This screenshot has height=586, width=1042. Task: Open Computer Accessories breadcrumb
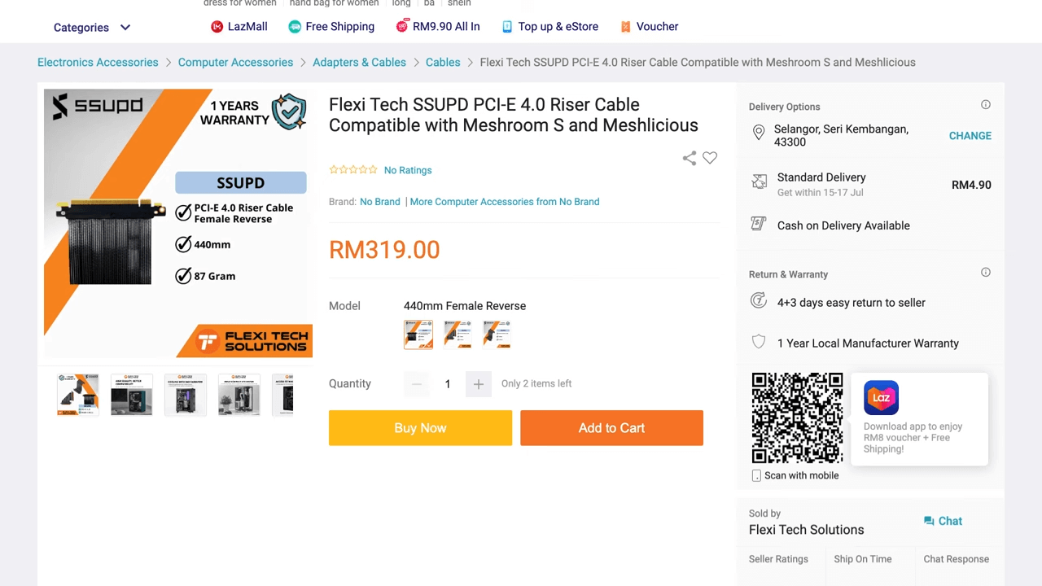coord(235,63)
